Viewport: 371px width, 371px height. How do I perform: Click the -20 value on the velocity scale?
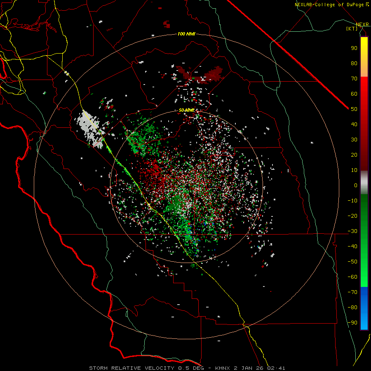(352, 216)
